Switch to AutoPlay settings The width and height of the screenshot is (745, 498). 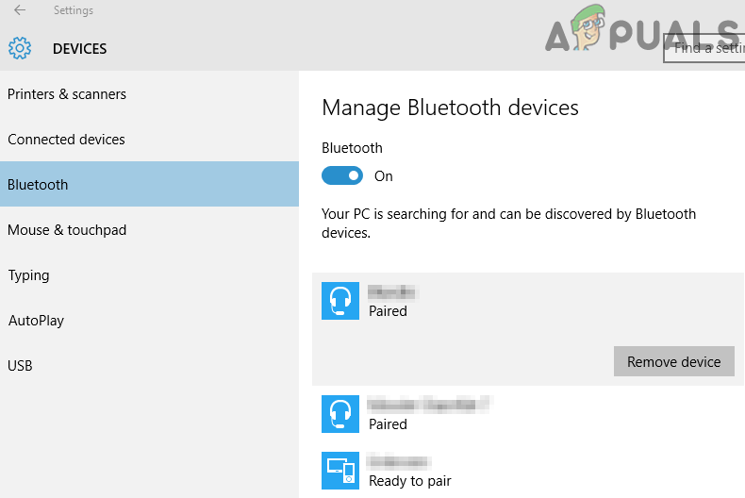[36, 321]
